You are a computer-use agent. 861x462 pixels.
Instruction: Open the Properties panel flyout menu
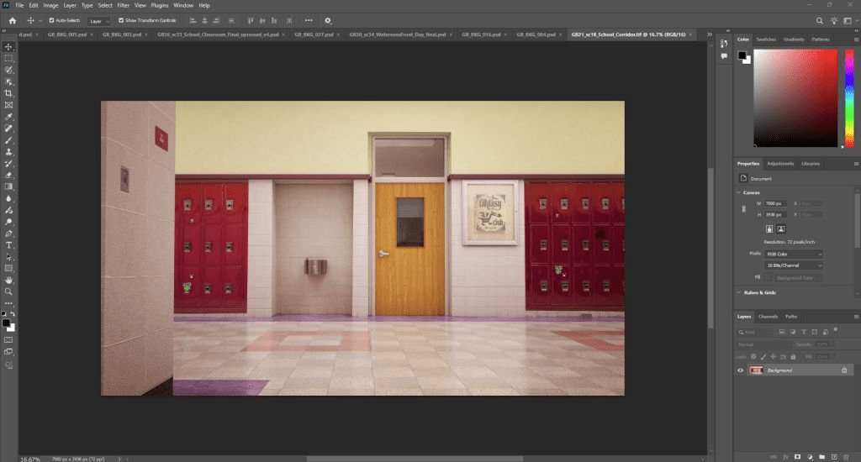click(856, 164)
